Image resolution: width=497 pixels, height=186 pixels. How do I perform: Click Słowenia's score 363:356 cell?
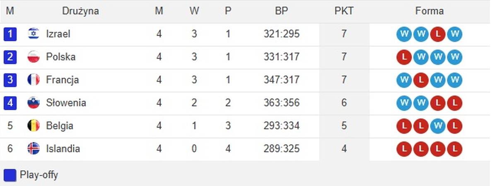pos(281,103)
